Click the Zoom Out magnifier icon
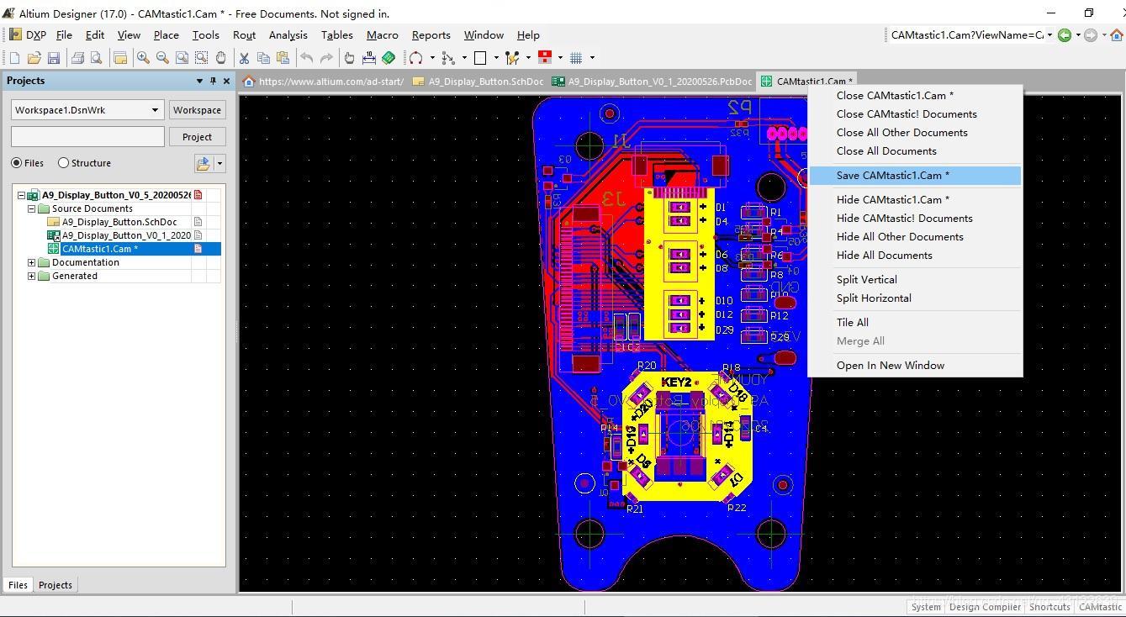Screen dimensions: 1126x617 (x=162, y=58)
